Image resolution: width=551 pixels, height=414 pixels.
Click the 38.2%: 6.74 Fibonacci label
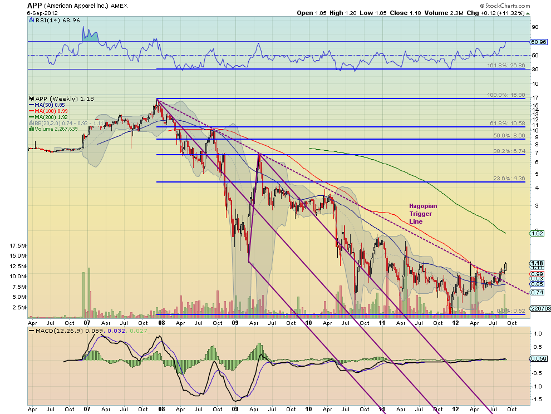[509, 151]
